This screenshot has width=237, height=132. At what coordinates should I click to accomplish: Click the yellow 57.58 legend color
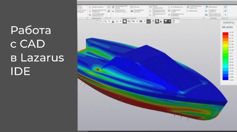click(225, 45)
